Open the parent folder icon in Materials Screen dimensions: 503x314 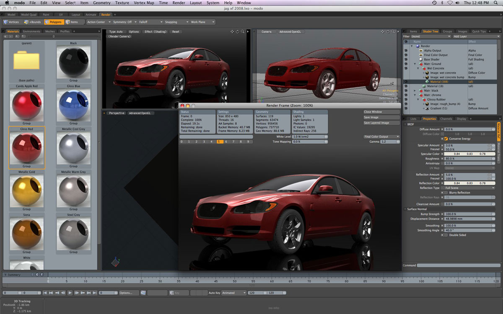tap(26, 61)
